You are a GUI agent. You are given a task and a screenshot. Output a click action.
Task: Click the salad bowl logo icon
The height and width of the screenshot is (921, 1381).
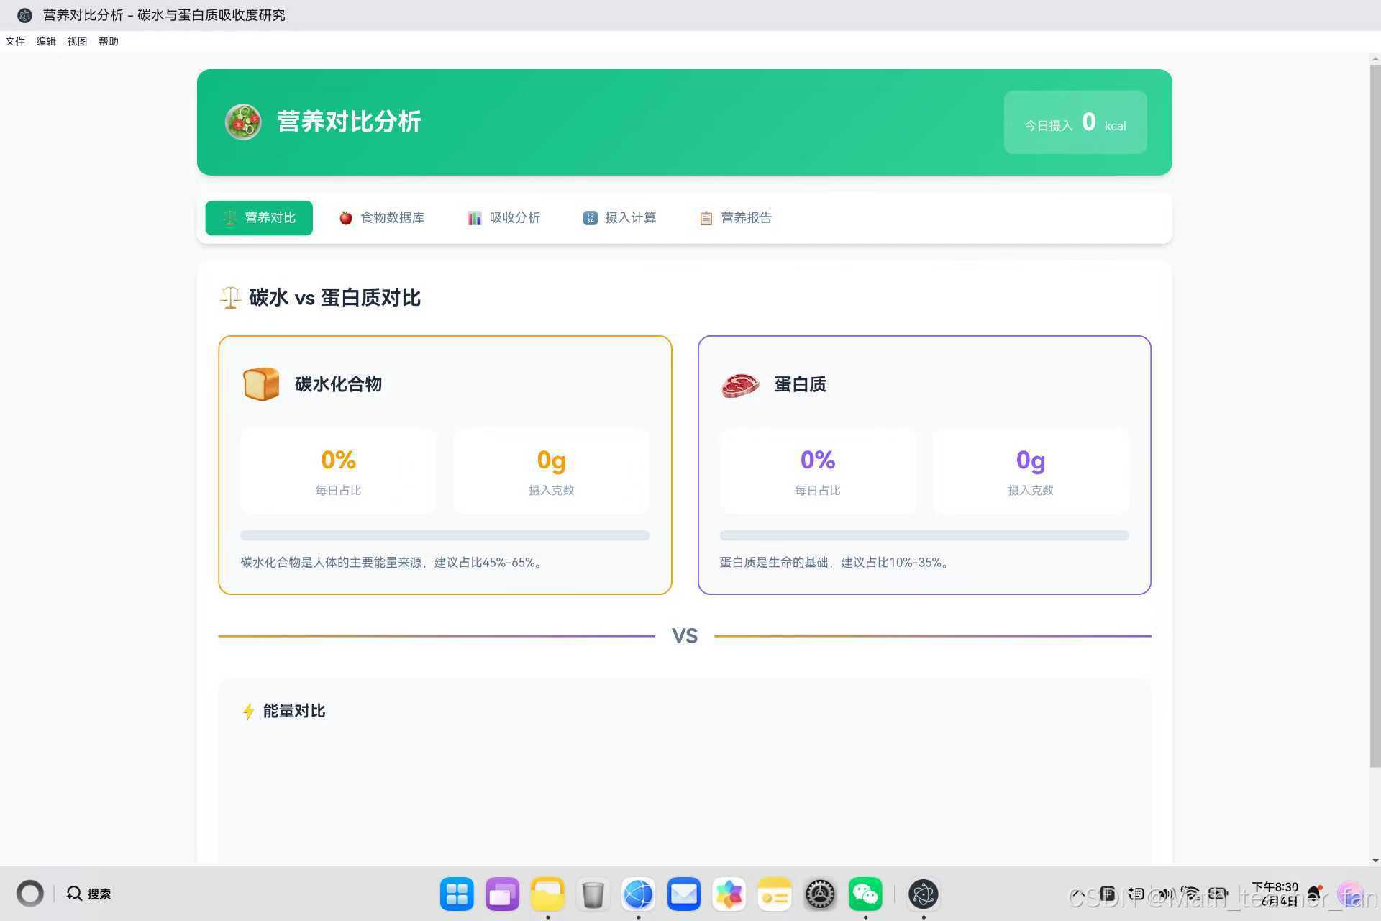(243, 122)
